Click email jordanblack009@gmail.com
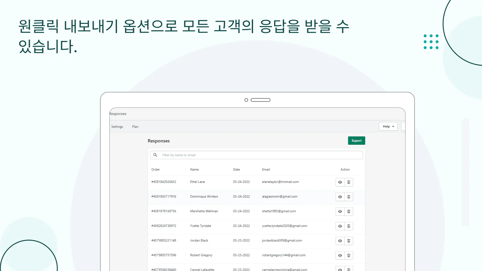The image size is (482, 271). pos(282,241)
